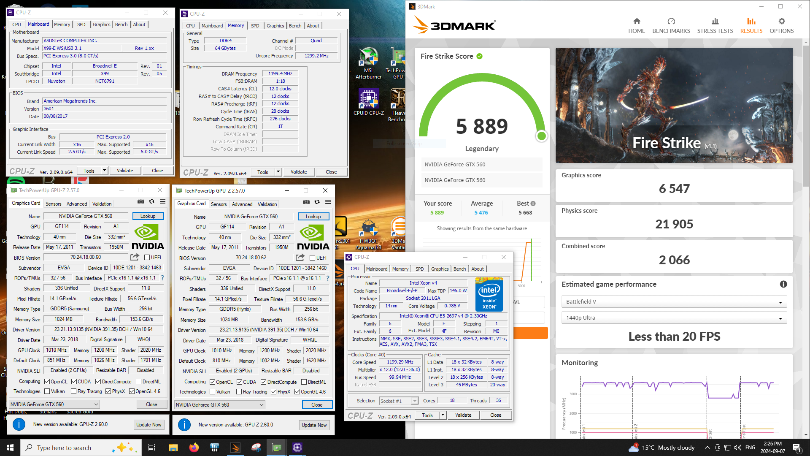Open GPU selector dropdown in left GPU-Z
The width and height of the screenshot is (810, 456).
coord(54,404)
